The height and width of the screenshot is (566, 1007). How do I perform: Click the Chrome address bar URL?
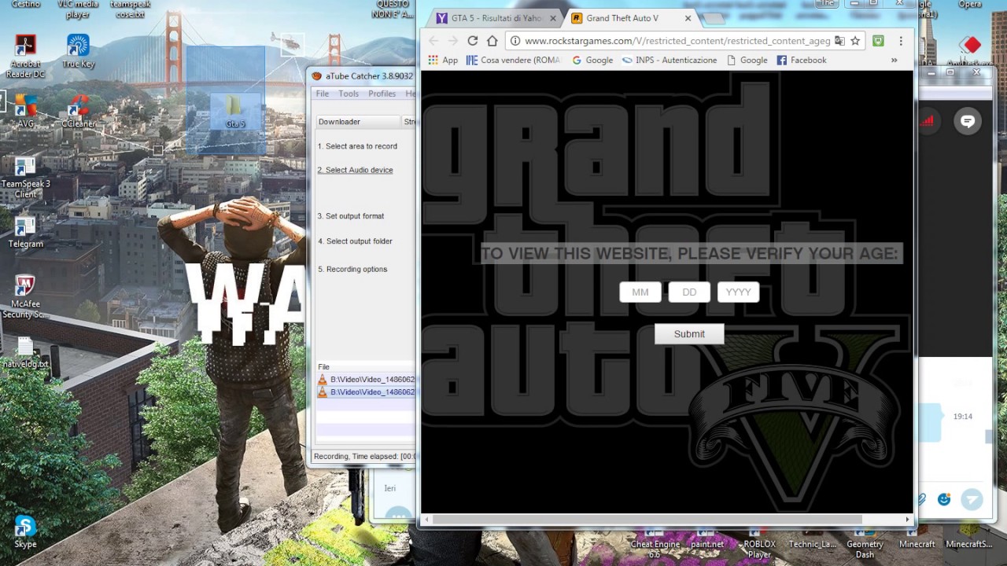pos(677,41)
